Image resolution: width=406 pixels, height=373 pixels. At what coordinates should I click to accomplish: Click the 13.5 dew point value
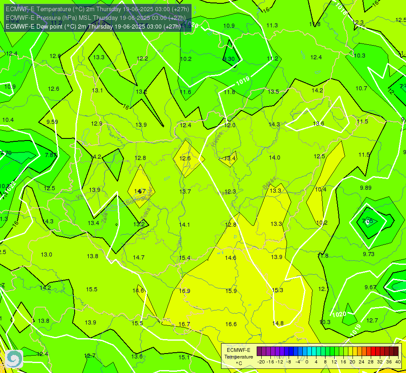coord(273,92)
